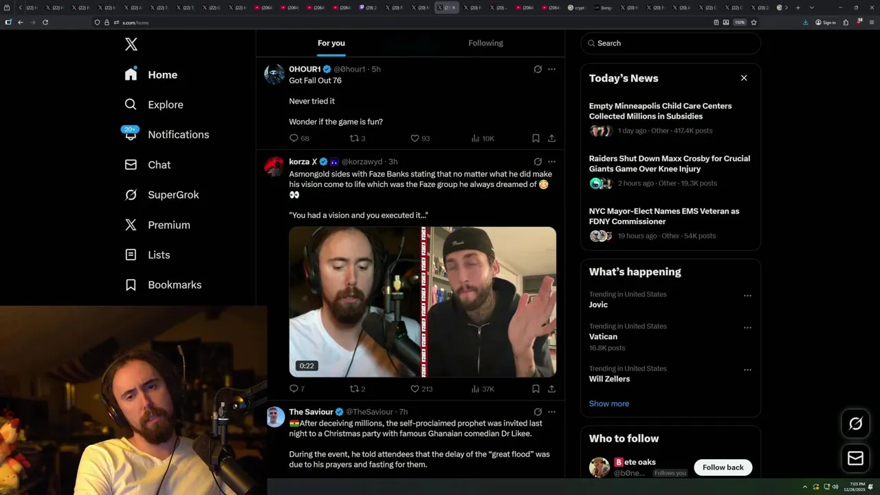Open the X logo home link
The image size is (880, 495).
click(x=131, y=45)
